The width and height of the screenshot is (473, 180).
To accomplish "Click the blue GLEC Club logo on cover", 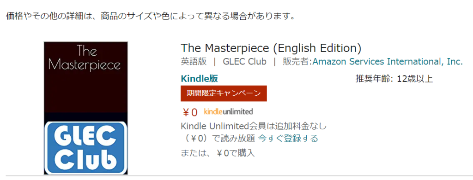I will (x=85, y=148).
